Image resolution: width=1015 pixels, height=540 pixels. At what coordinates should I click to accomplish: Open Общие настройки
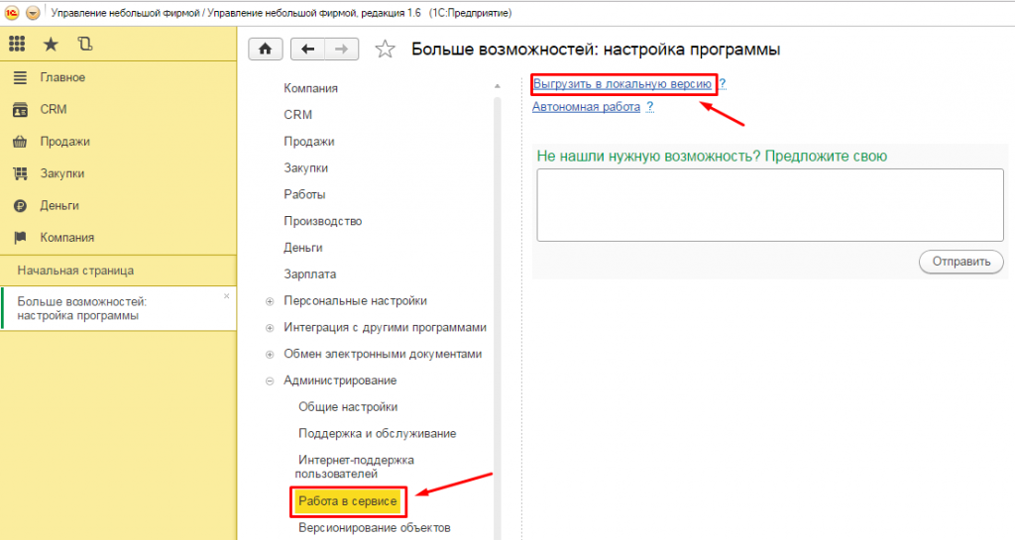348,407
